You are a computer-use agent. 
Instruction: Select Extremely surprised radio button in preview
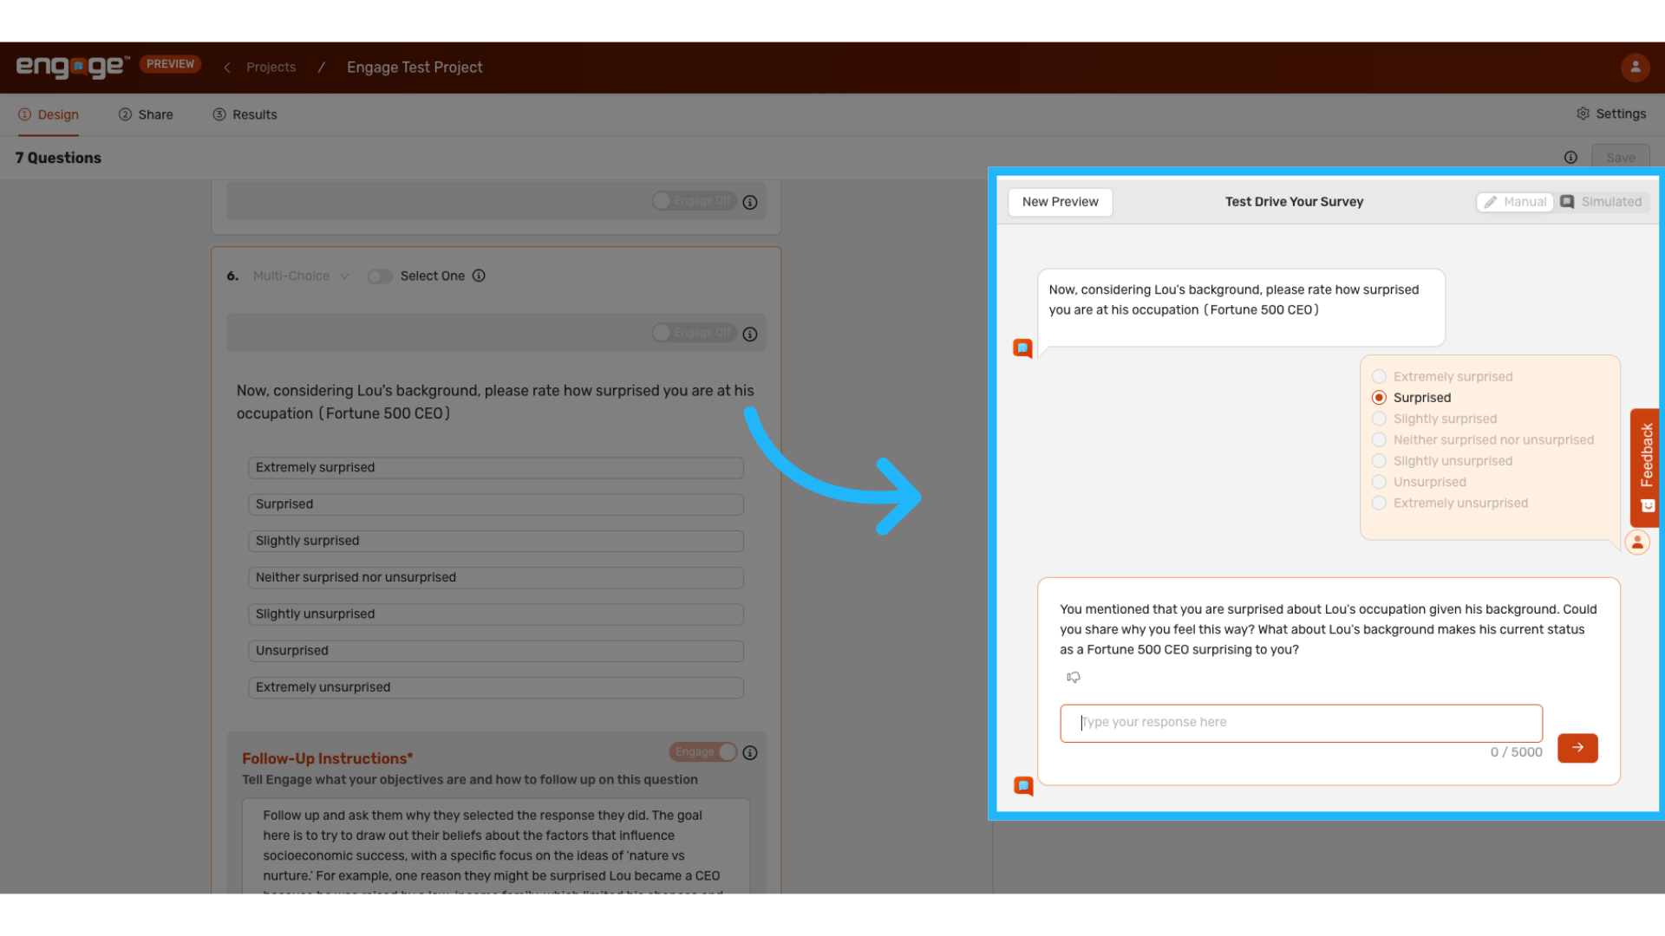click(1379, 376)
